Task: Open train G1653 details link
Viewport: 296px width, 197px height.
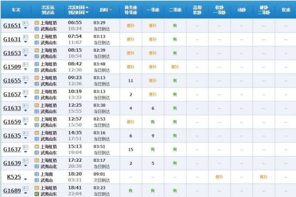Action: 12,53
